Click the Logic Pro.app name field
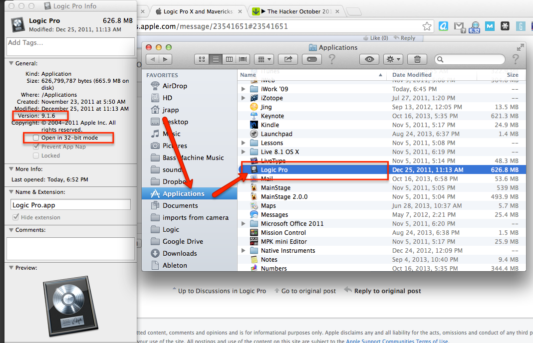The width and height of the screenshot is (533, 343). tap(71, 205)
